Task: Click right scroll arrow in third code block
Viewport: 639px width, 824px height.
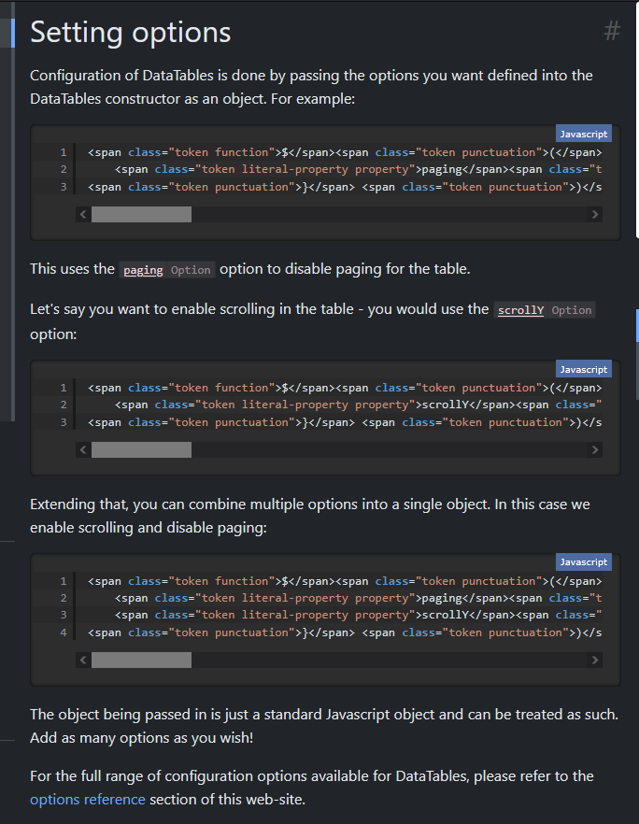Action: (595, 661)
